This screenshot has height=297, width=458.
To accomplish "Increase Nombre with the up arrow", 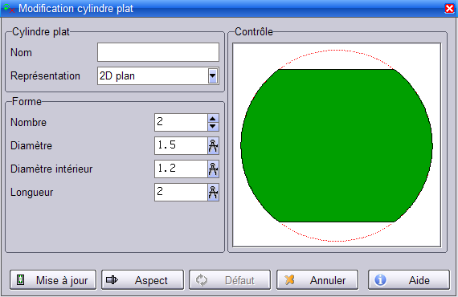I will click(x=213, y=119).
